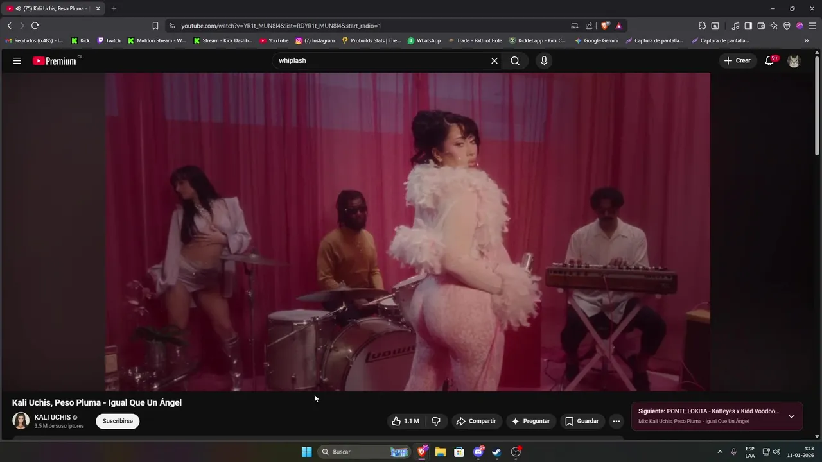Open Brave Wallet icon

(x=761, y=26)
